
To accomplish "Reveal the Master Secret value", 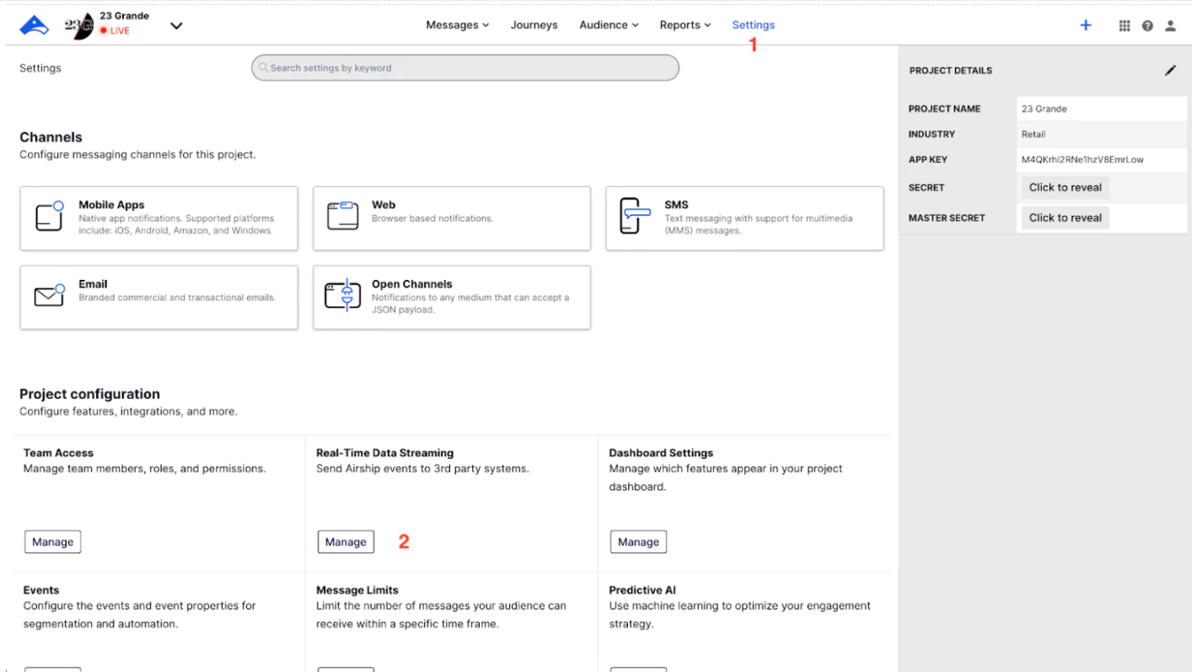I will (x=1065, y=218).
